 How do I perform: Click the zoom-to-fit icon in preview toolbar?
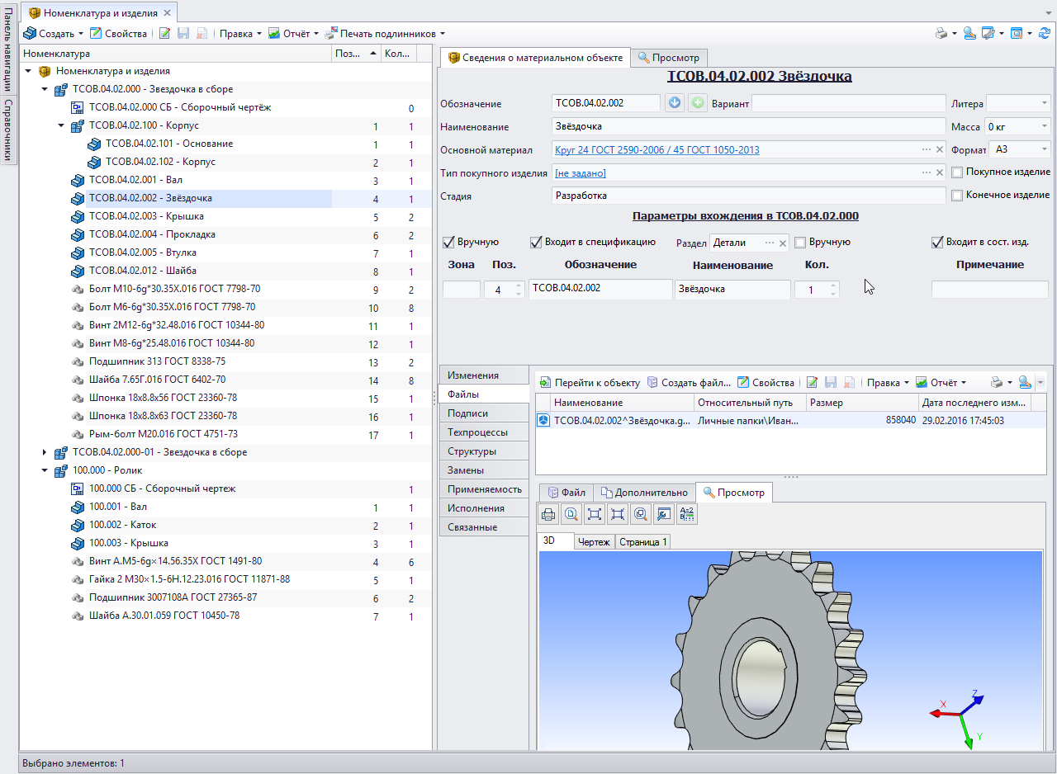(x=594, y=515)
